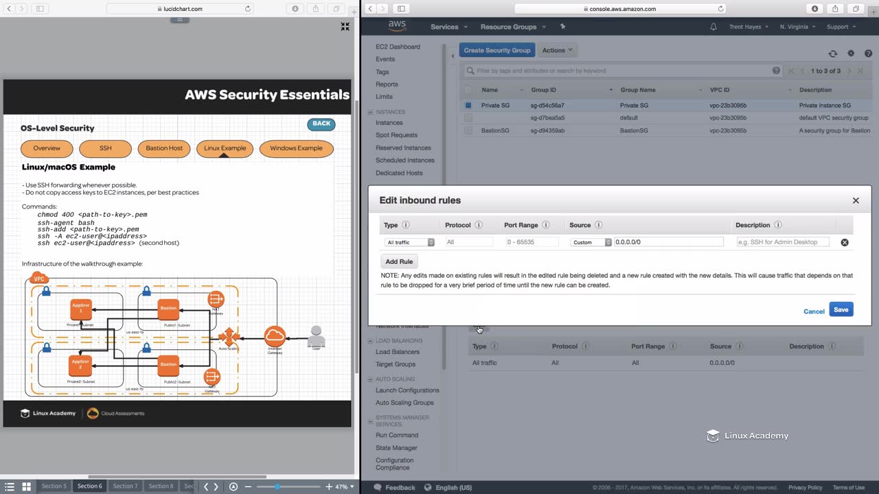Open the Actions dropdown

point(557,50)
